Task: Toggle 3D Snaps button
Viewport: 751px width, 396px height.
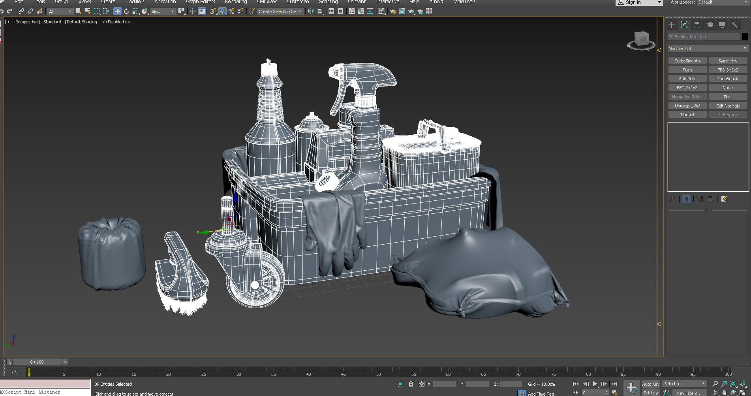Action: pos(213,11)
